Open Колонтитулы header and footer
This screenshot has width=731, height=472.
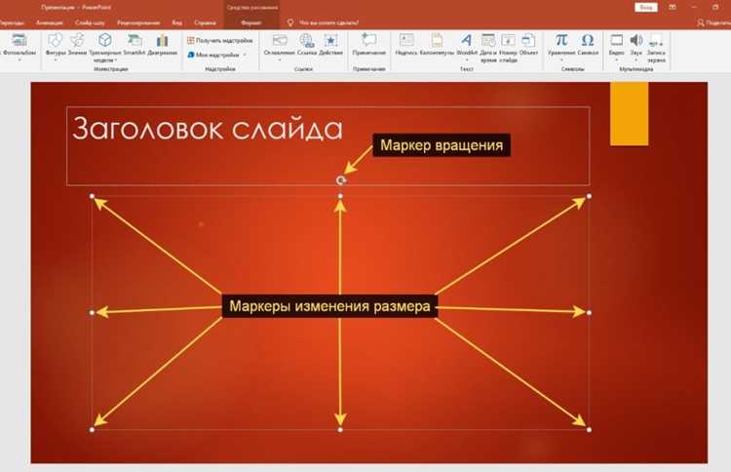437,45
